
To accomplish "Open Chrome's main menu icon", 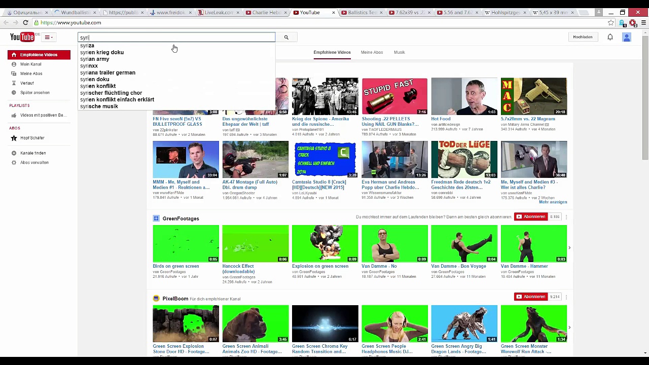I will 643,23.
